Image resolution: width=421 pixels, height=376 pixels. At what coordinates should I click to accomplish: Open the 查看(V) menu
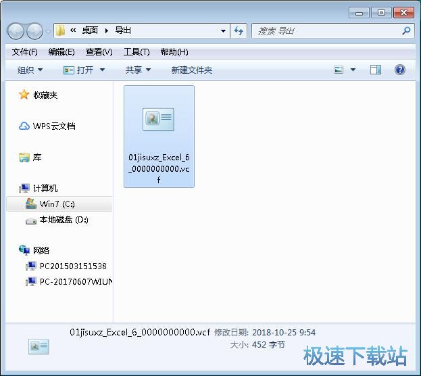point(99,52)
